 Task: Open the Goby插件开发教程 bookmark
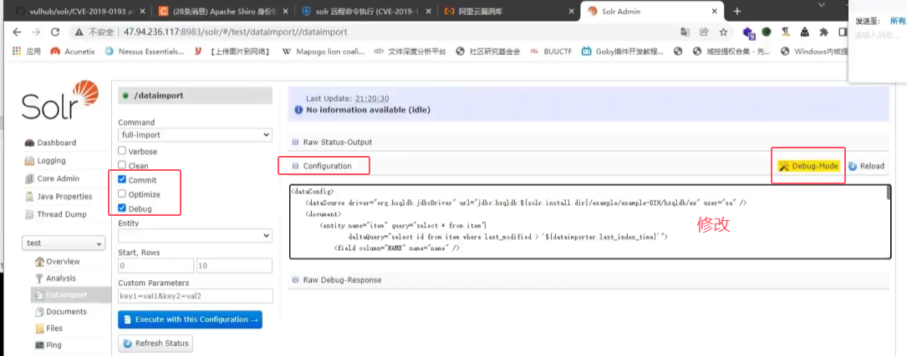[x=623, y=52]
